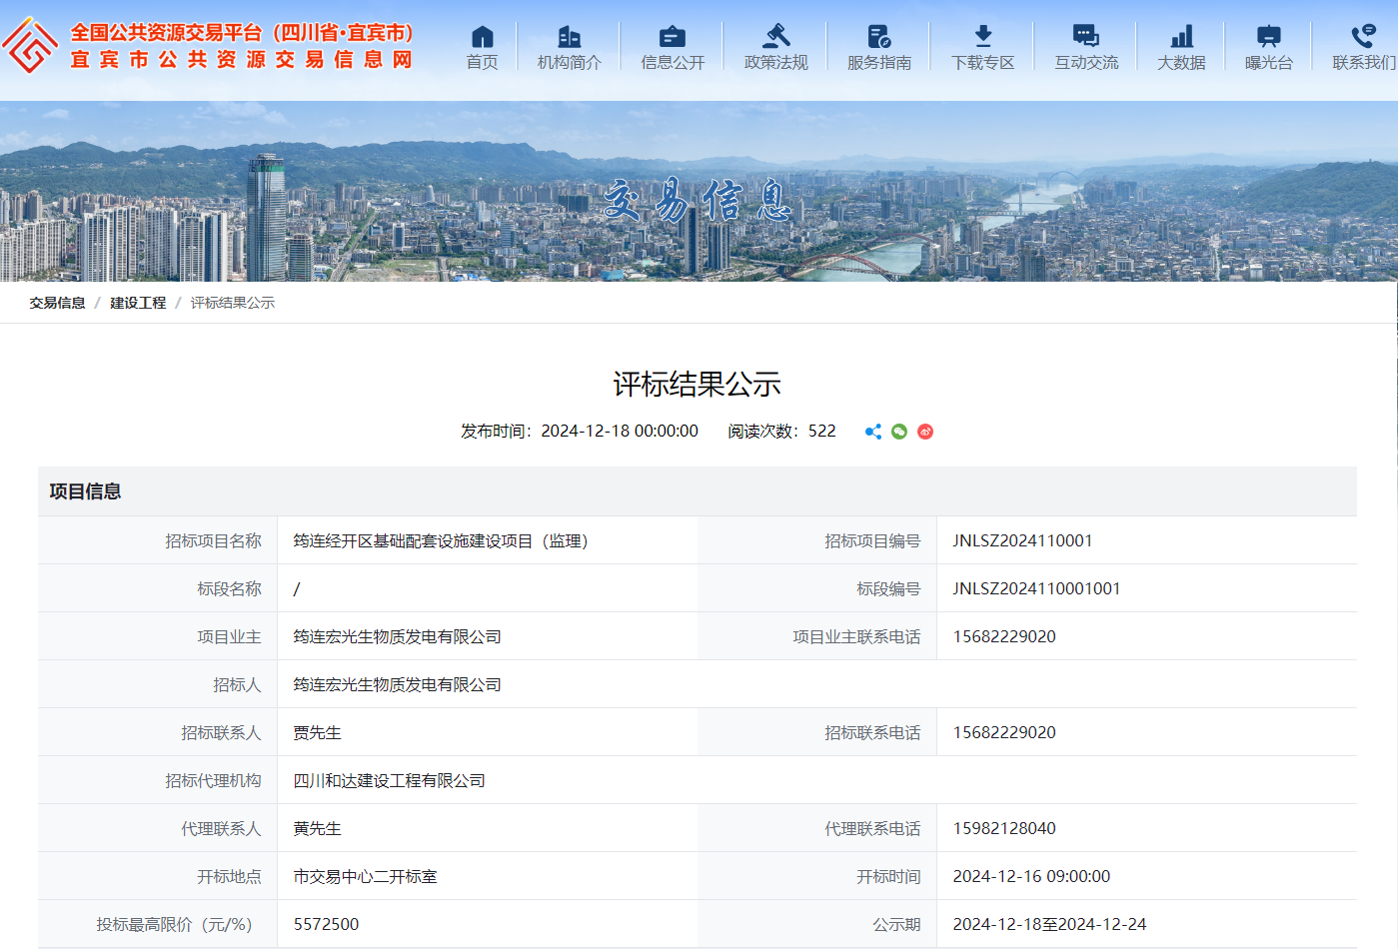
Task: Click the 首页 home icon
Action: [483, 37]
